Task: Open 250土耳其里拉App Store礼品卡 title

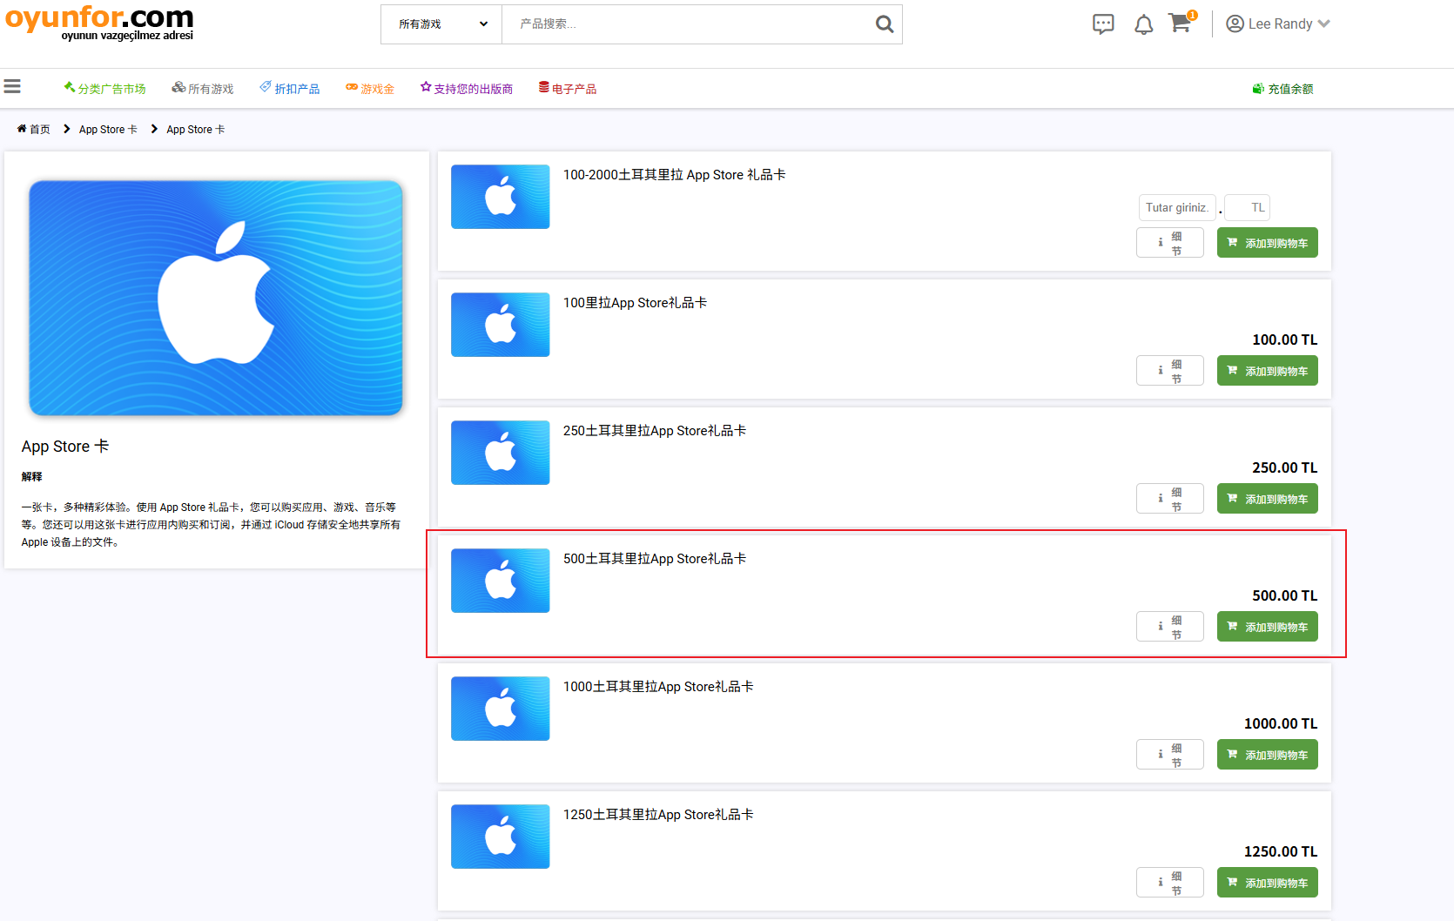Action: pos(655,431)
